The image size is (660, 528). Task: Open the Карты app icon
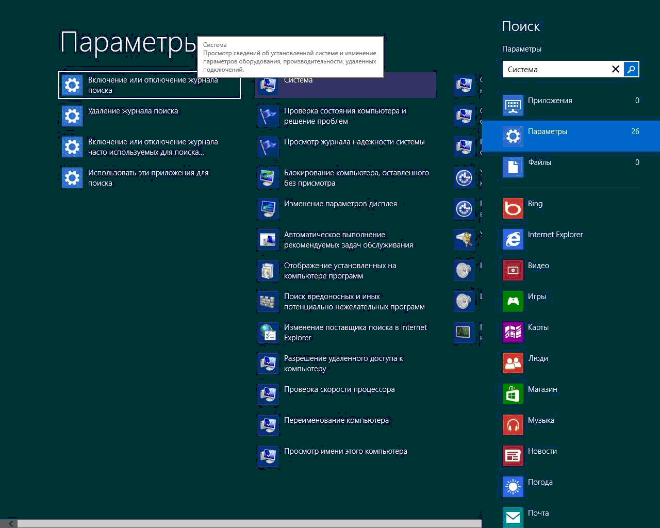point(513,332)
